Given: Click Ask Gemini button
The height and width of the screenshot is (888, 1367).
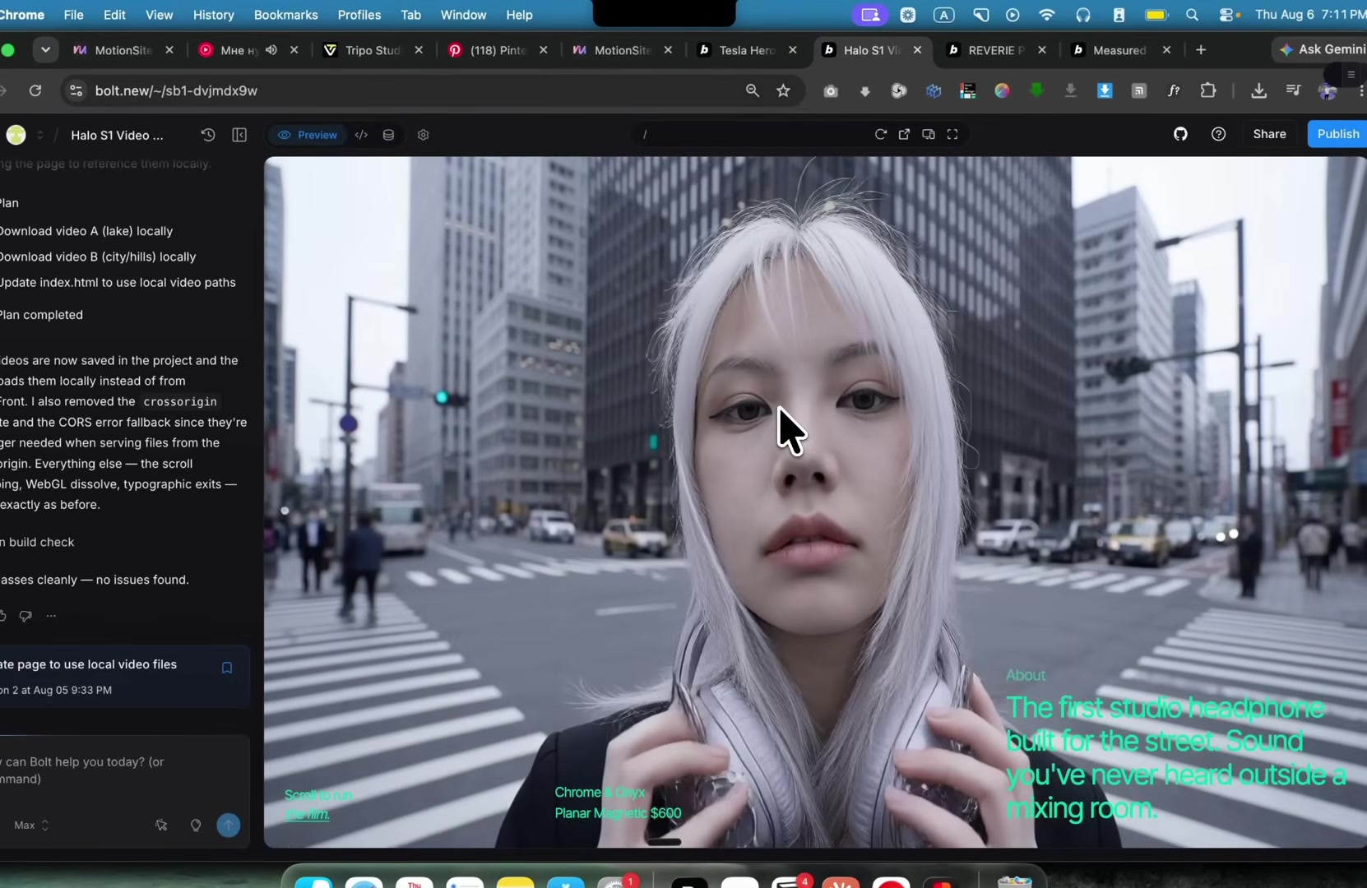Looking at the screenshot, I should click(x=1323, y=50).
